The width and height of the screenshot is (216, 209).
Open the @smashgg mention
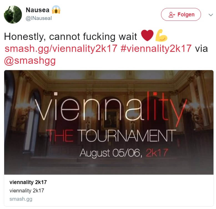coord(30,61)
